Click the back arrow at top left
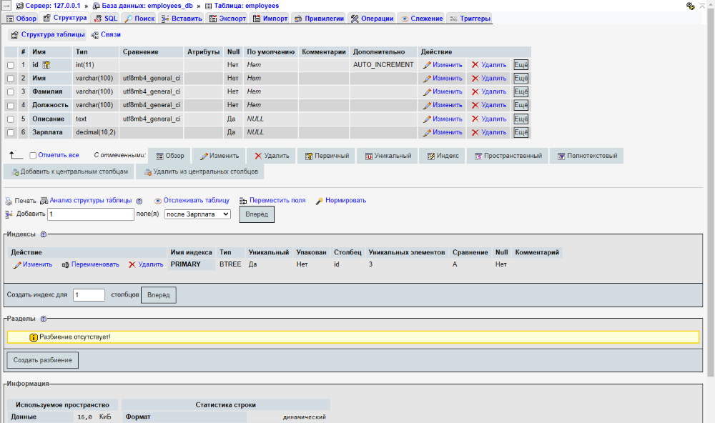Viewport: 715px width, 423px height. 5,5
